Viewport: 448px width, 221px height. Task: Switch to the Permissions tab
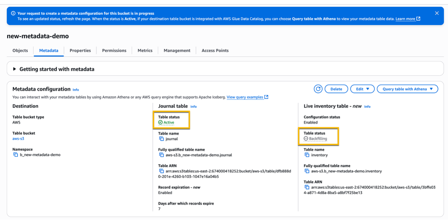point(114,50)
